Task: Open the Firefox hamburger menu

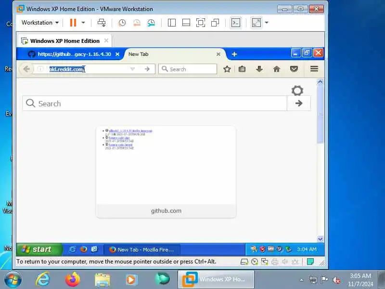Action: [314, 69]
